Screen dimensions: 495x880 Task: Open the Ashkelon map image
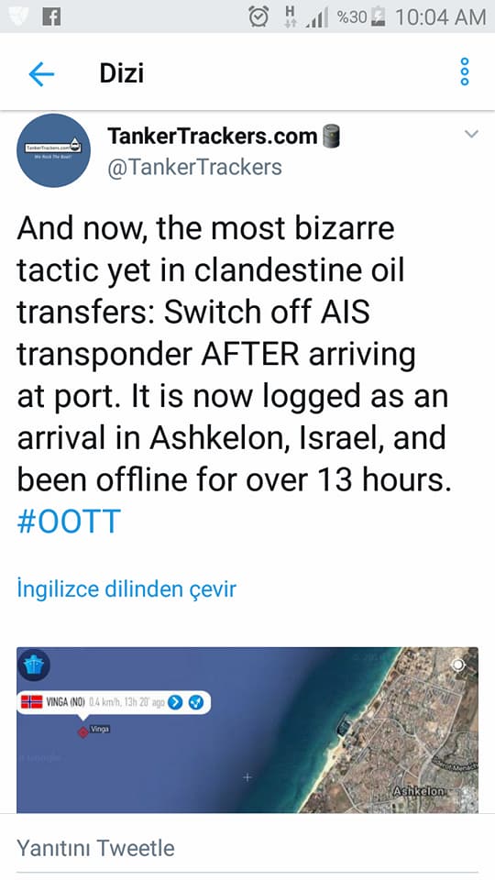point(247,730)
